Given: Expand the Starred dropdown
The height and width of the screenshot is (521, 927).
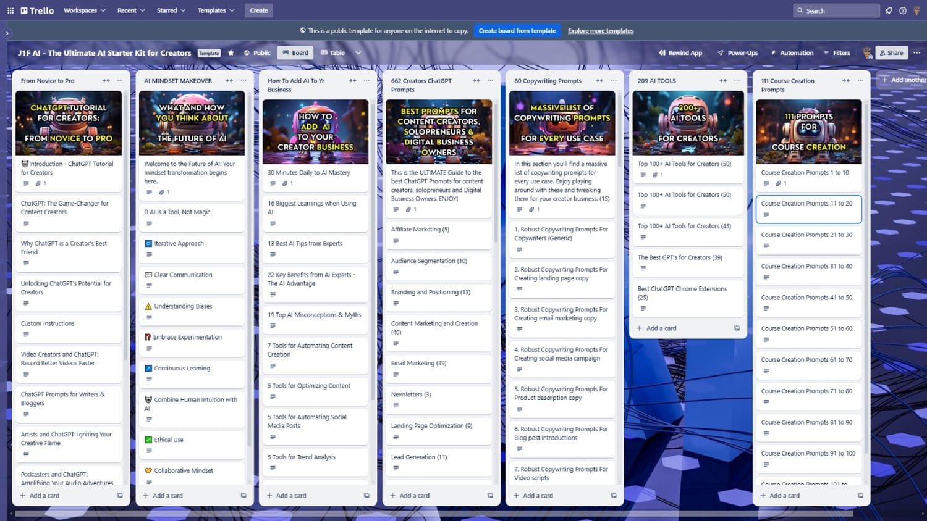Looking at the screenshot, I should click(171, 10).
